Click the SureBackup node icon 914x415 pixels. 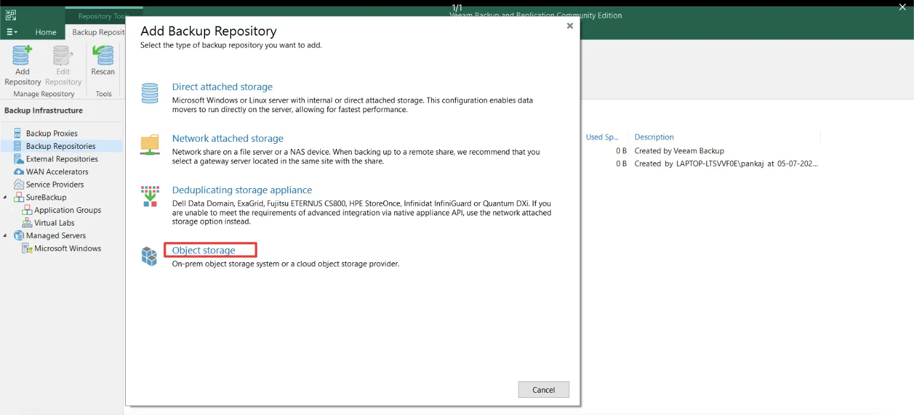click(18, 197)
